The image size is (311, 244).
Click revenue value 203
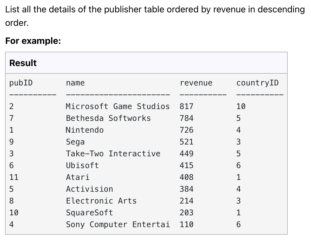click(186, 213)
